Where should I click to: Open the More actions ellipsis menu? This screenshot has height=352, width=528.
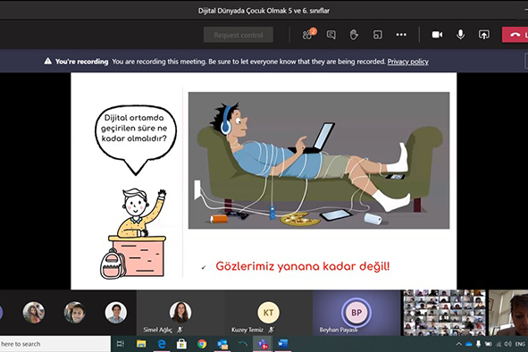(401, 34)
